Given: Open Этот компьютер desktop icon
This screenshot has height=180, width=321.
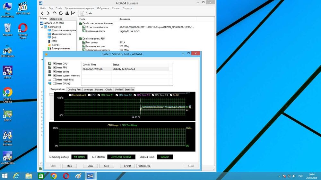Looking at the screenshot, I should [x=8, y=10].
